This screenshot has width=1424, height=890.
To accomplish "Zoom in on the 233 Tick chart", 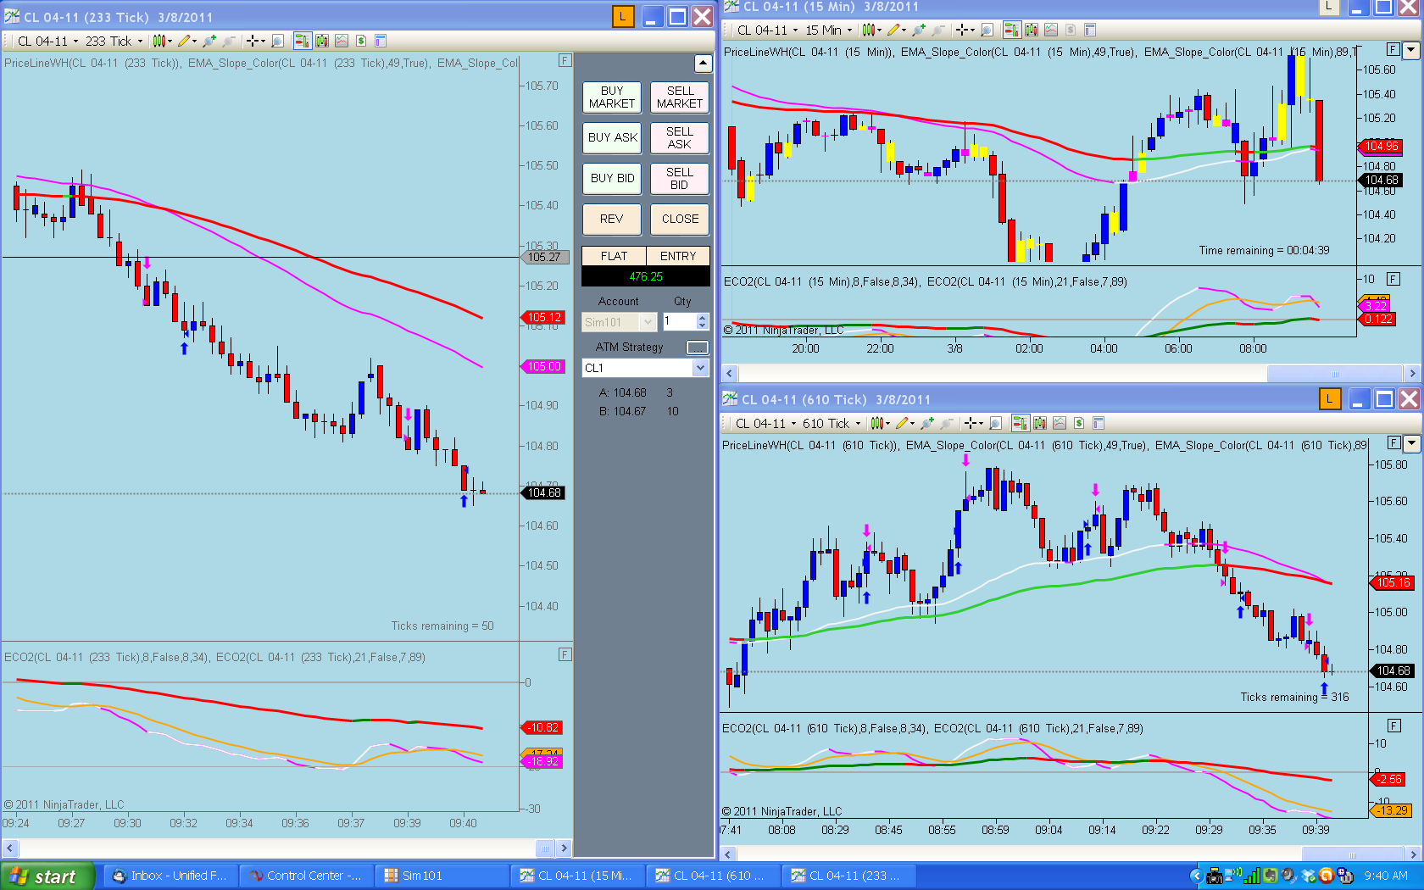I will 209,41.
